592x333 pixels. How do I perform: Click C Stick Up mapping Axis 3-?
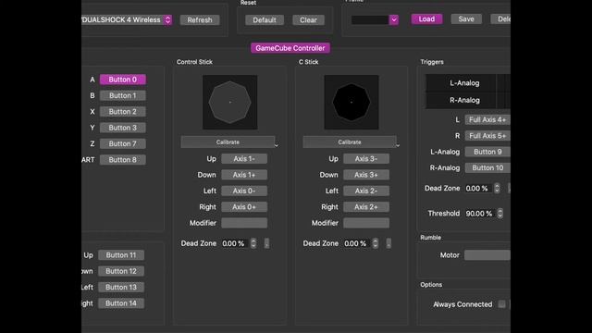coord(366,158)
